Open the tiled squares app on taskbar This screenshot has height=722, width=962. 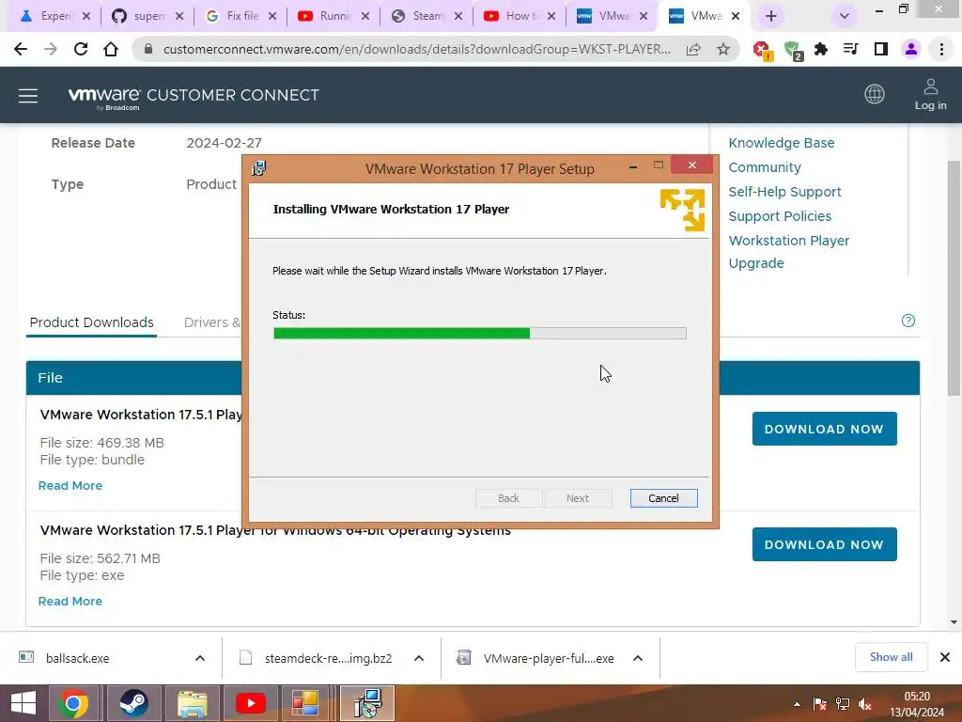click(305, 703)
